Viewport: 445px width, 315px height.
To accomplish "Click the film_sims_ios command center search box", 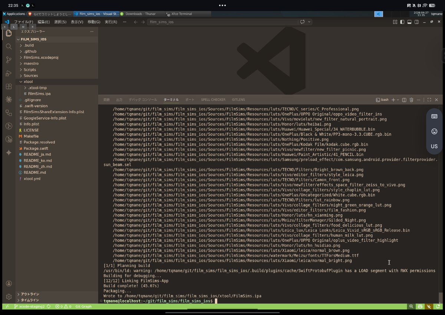I will [x=222, y=22].
